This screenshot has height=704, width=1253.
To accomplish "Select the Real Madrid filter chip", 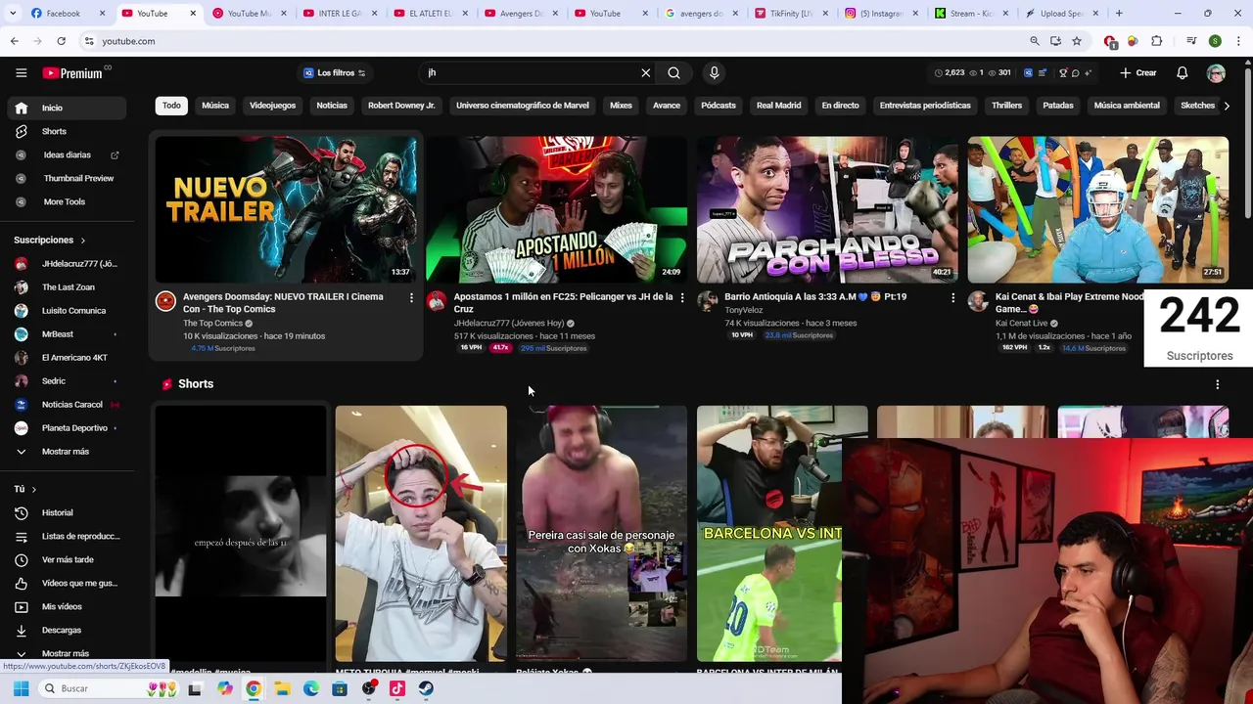I will point(778,106).
